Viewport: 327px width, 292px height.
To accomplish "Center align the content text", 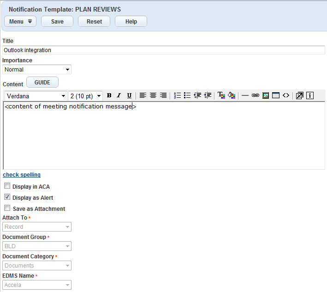I will (153, 95).
